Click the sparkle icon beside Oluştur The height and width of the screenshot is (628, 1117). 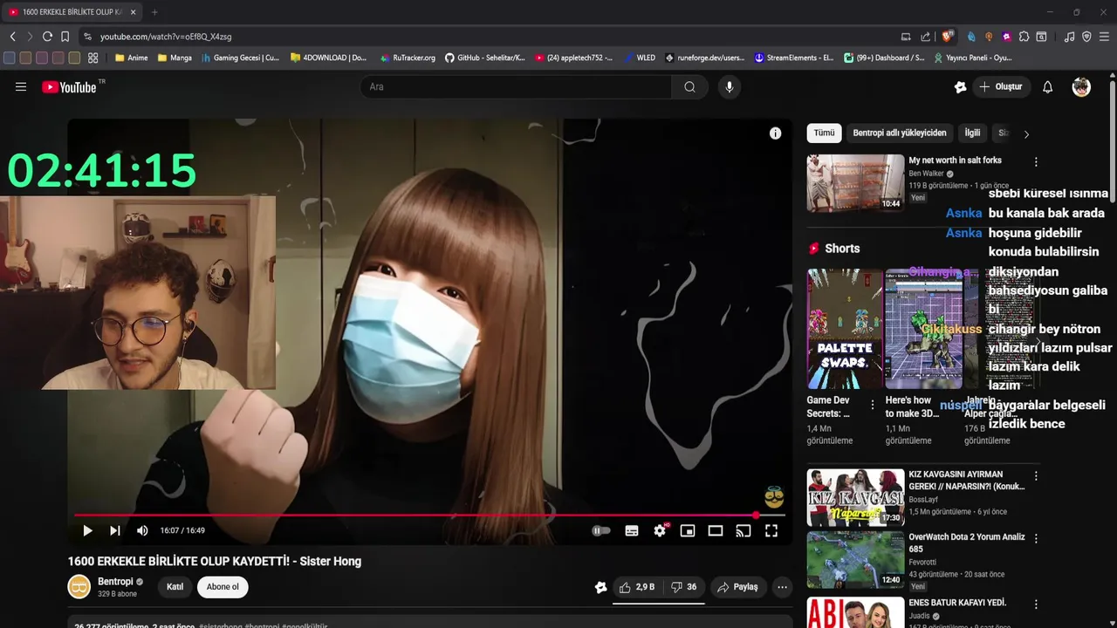coord(960,87)
